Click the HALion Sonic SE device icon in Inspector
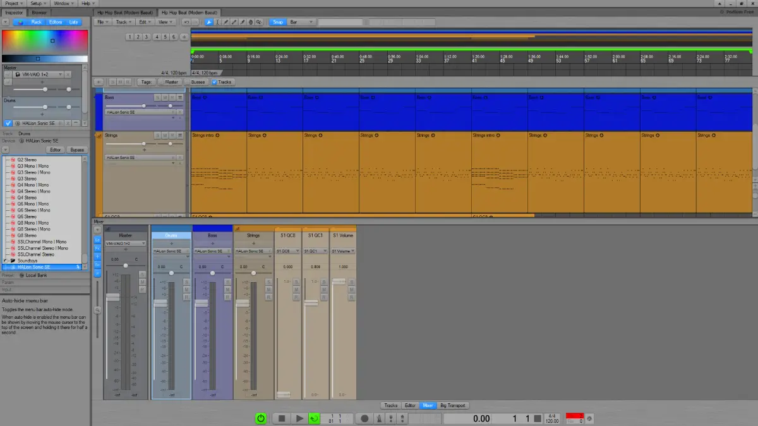Screen dimensions: 758x426 (x=21, y=141)
